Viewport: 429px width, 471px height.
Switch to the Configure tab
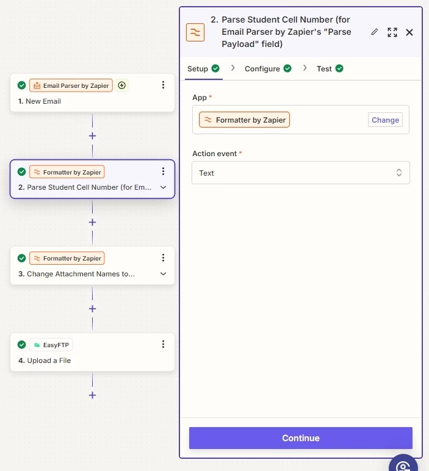[x=268, y=69]
